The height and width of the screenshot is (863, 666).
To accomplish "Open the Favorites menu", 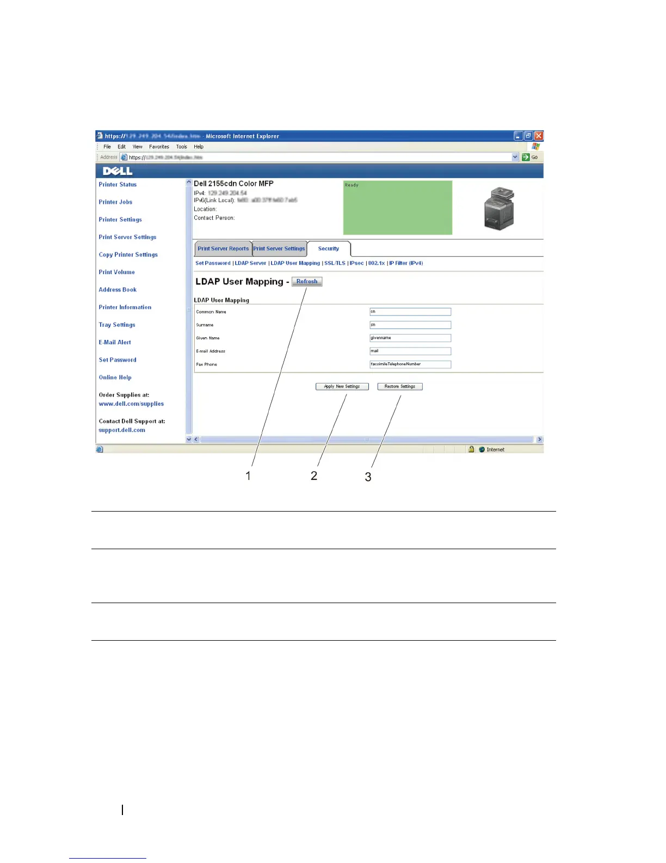I will pos(159,147).
